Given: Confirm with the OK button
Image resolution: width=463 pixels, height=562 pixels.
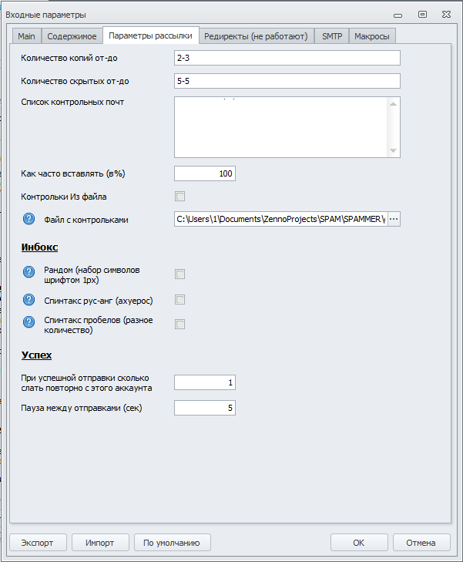Looking at the screenshot, I should point(358,543).
